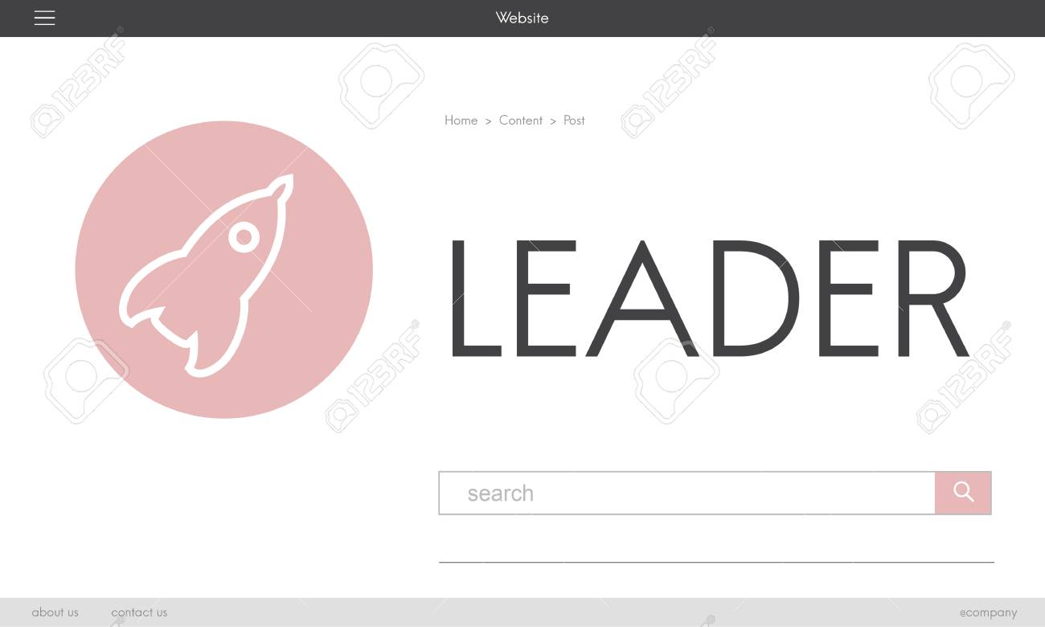
Task: Click the Website title in header
Action: click(522, 18)
